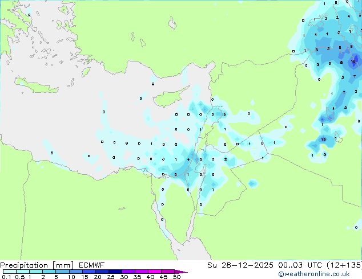Click the '25' legend scale label
This screenshot has width=362, height=279.
click(111, 277)
